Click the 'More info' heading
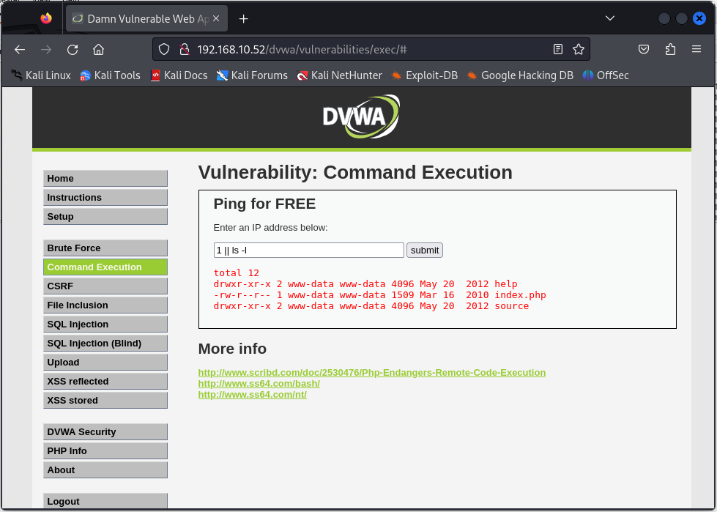Image resolution: width=717 pixels, height=512 pixels. pos(232,349)
